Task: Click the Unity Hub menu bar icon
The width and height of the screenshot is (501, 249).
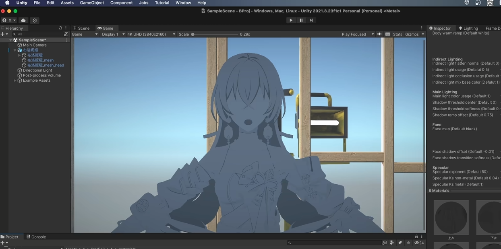Action: click(x=467, y=3)
